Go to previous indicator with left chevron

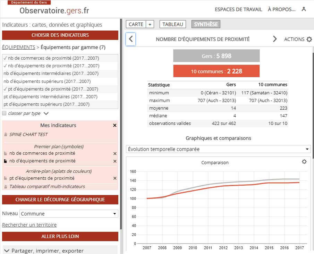pyautogui.click(x=131, y=39)
